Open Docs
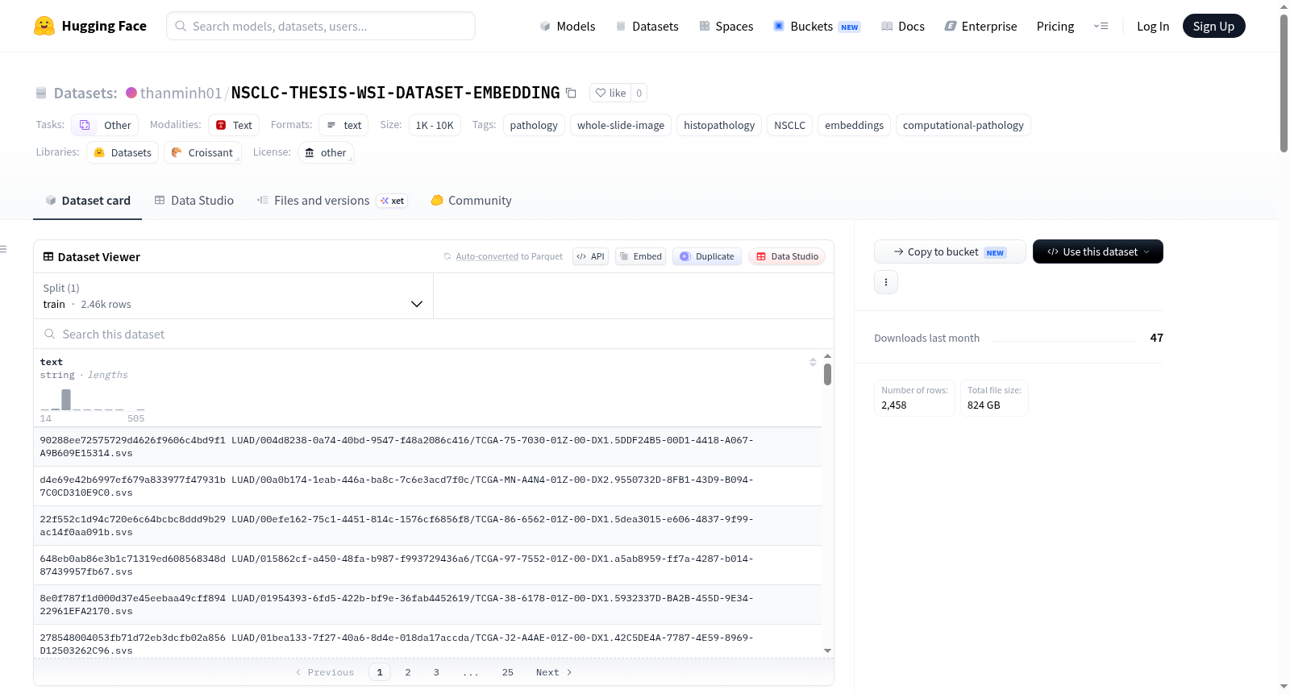The image size is (1290, 694). [903, 26]
